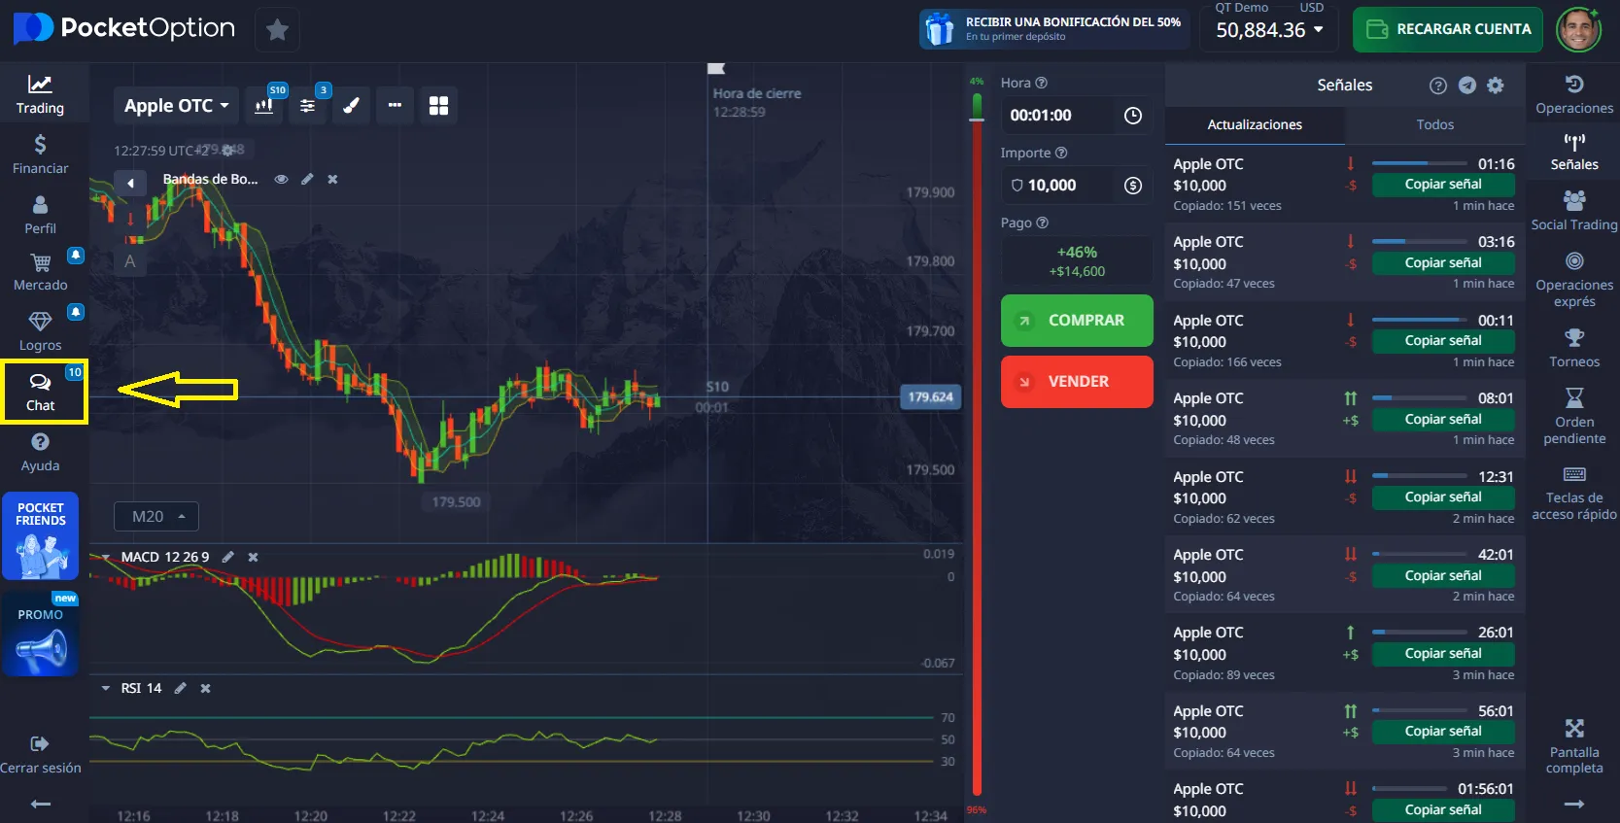Enter Pantalla completa mode

(1574, 746)
